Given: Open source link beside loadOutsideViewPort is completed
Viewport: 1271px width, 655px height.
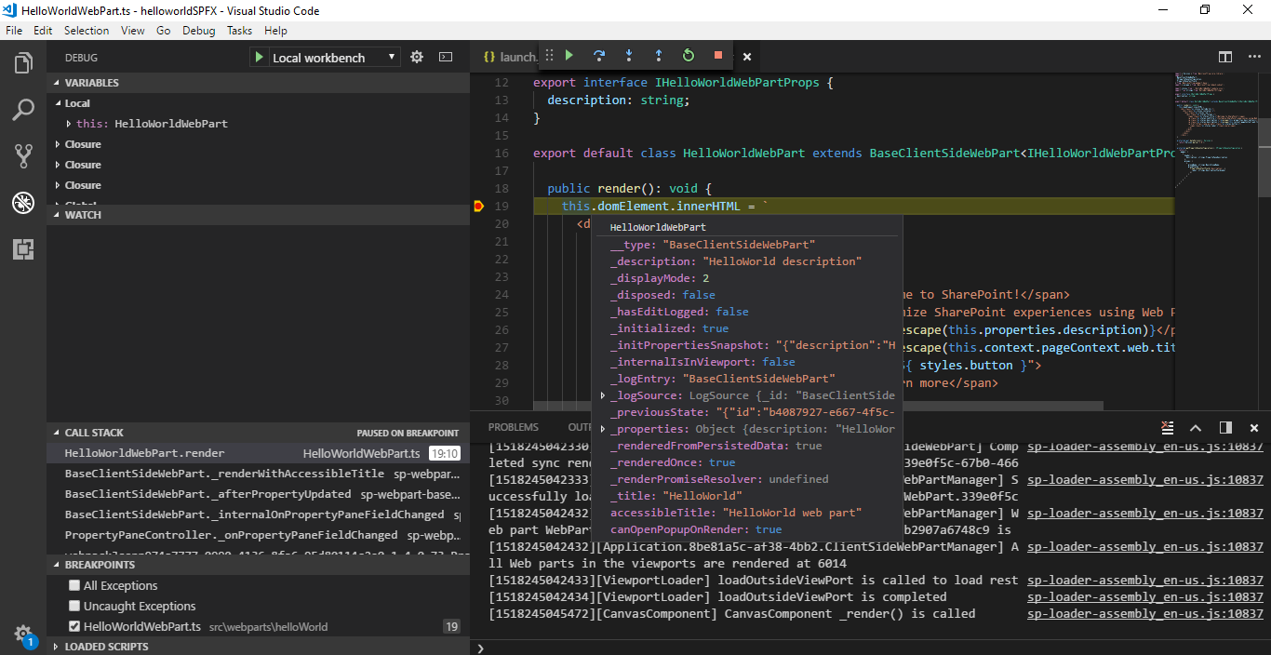Looking at the screenshot, I should [x=1145, y=597].
